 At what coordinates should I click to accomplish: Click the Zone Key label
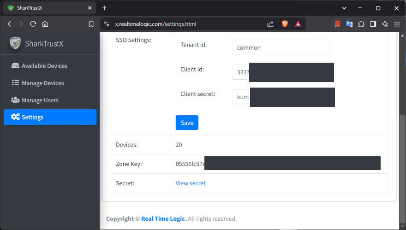coord(129,164)
